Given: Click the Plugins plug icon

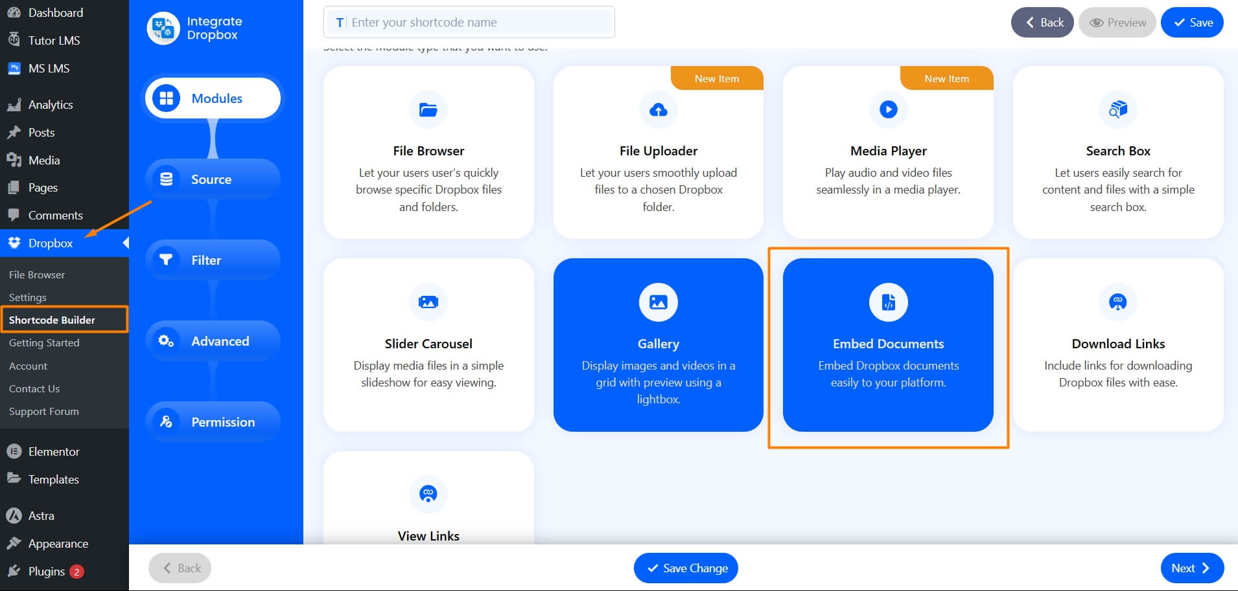Looking at the screenshot, I should [14, 571].
